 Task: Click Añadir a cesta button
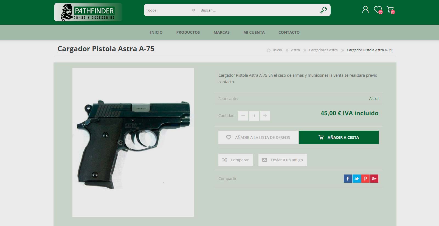click(339, 137)
